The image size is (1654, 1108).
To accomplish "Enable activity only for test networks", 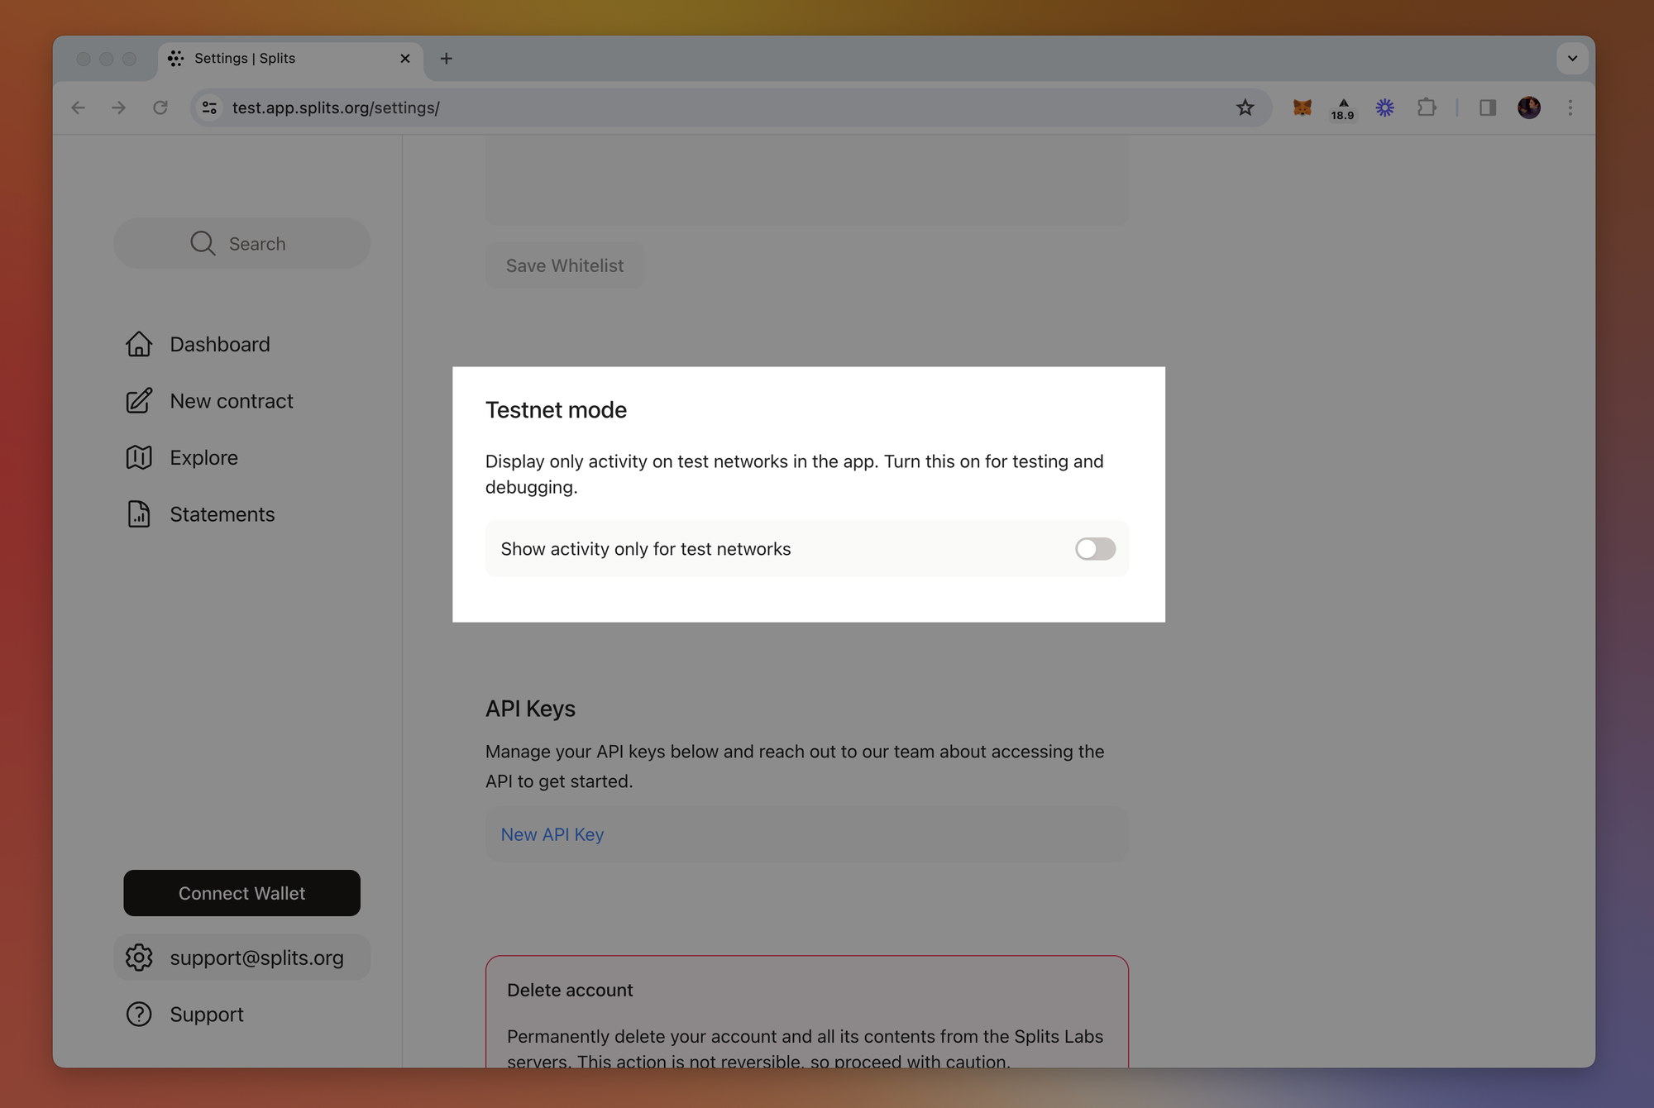I will [1095, 548].
